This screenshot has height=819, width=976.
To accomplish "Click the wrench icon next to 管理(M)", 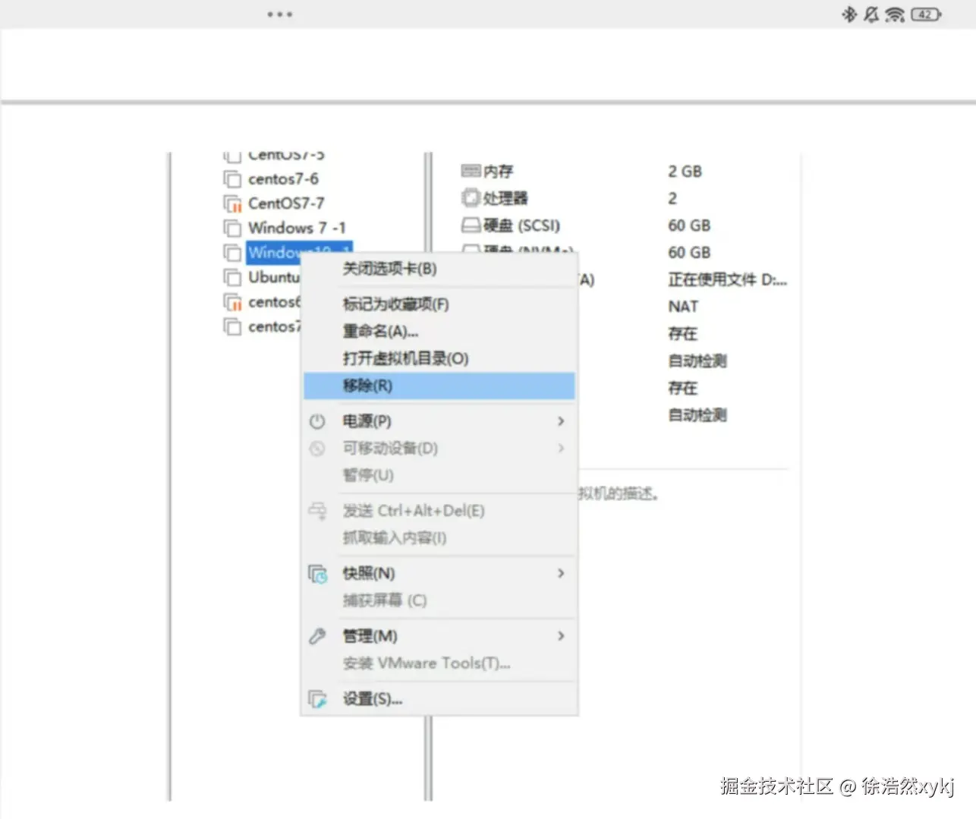I will (317, 636).
